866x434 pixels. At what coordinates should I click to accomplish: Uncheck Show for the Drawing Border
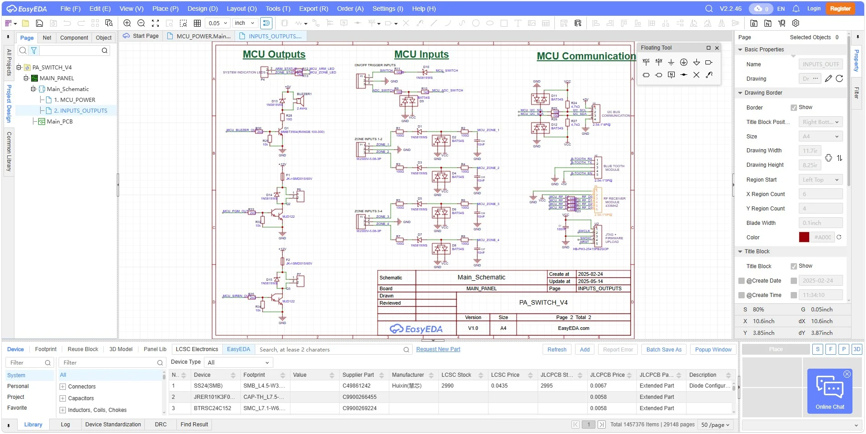793,107
